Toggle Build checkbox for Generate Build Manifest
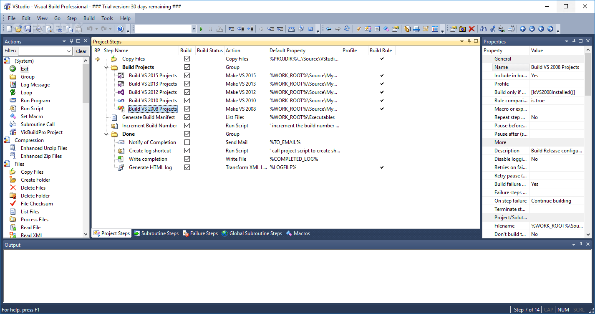The image size is (595, 314). pyautogui.click(x=187, y=117)
